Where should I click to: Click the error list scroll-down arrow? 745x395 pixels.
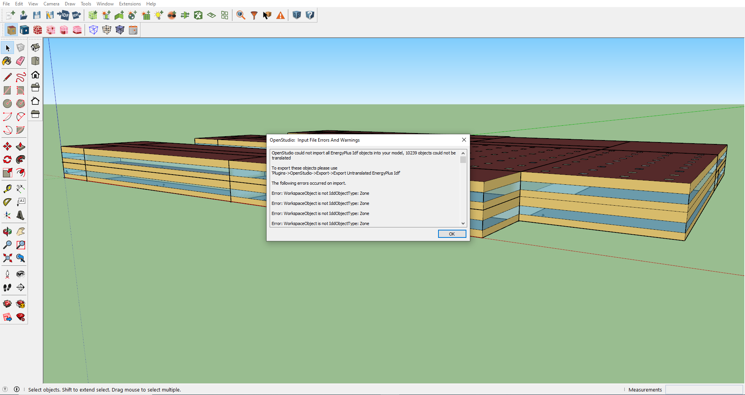click(x=463, y=223)
